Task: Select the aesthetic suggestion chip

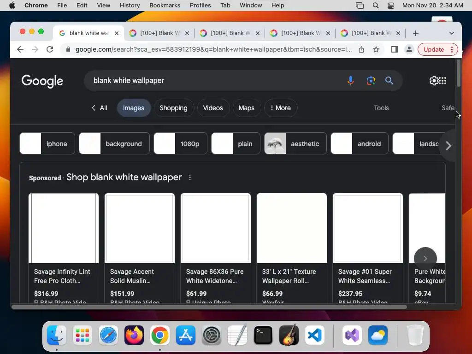Action: tap(295, 144)
